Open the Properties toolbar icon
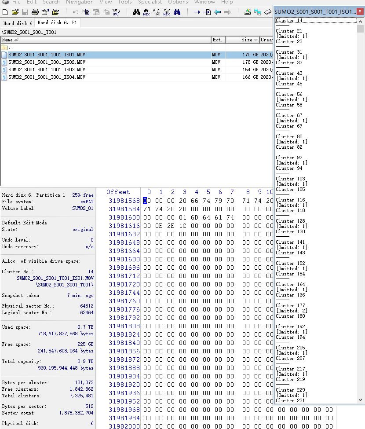The height and width of the screenshot is (429, 365). click(x=45, y=12)
